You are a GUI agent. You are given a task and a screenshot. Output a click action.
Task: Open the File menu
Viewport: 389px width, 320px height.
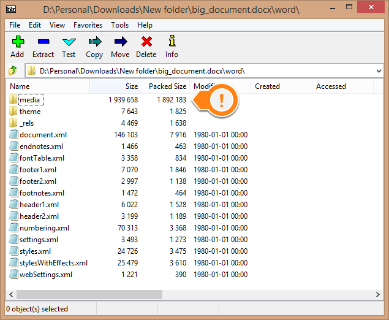click(15, 25)
